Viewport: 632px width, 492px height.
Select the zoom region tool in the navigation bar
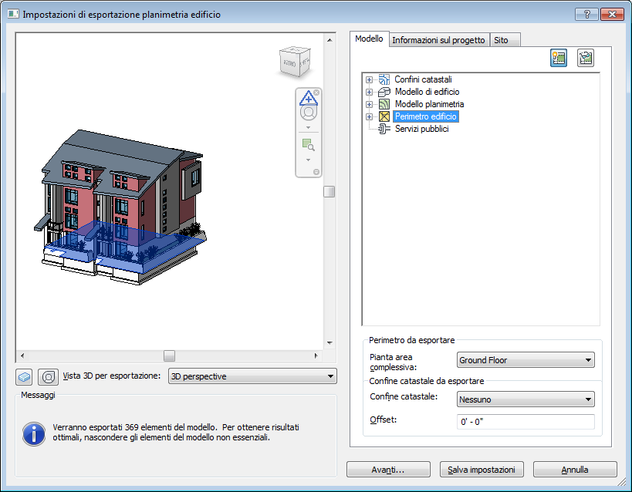click(309, 145)
